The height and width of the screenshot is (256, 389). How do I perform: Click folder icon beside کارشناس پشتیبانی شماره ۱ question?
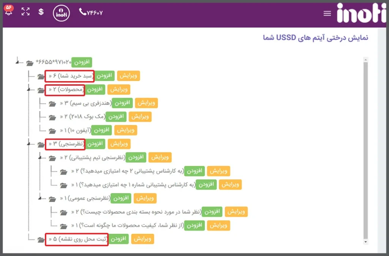(x=63, y=185)
